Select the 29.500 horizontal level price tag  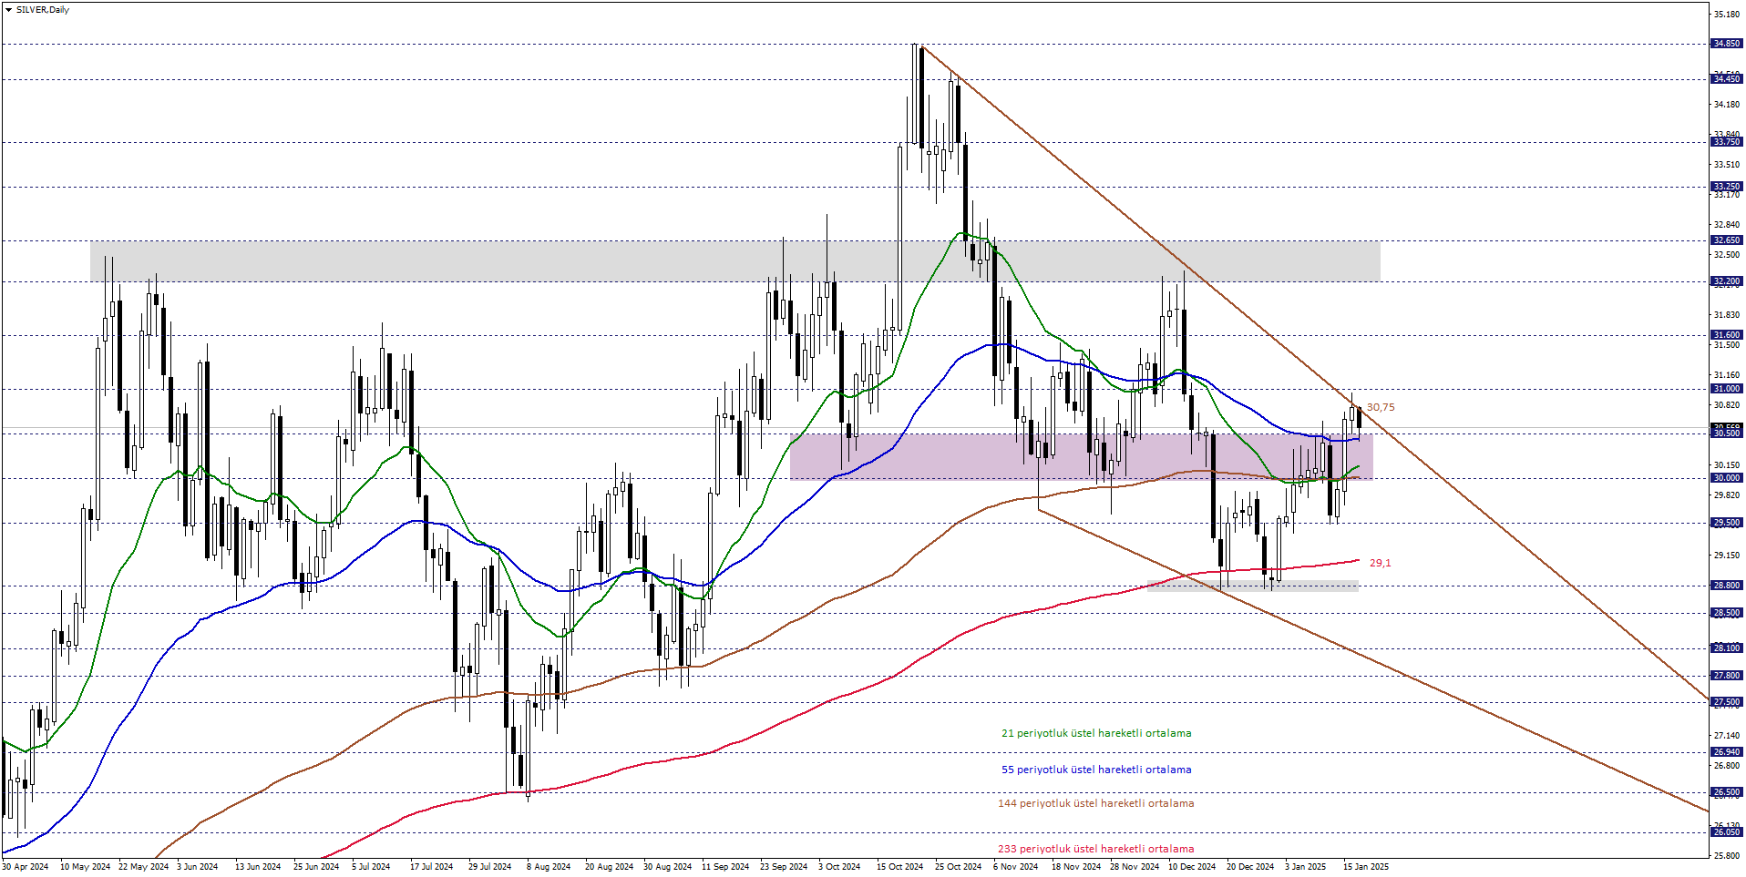1727,523
